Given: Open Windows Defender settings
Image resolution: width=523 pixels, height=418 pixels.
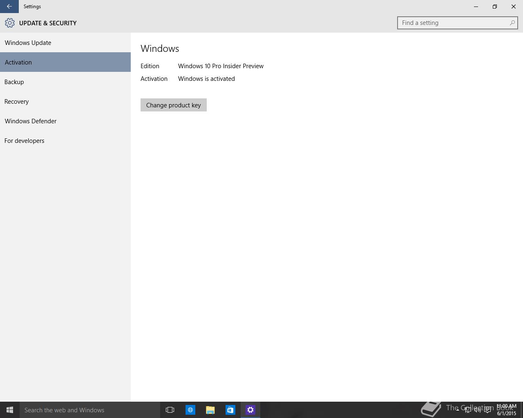Looking at the screenshot, I should pyautogui.click(x=65, y=121).
